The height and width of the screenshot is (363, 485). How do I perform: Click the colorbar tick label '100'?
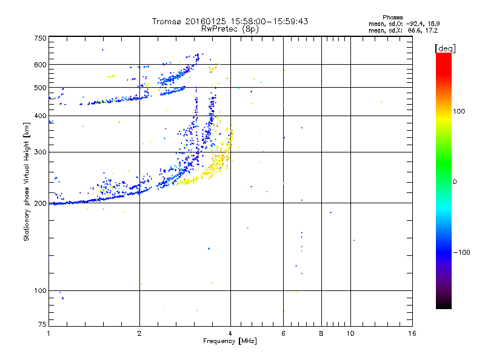[459, 111]
